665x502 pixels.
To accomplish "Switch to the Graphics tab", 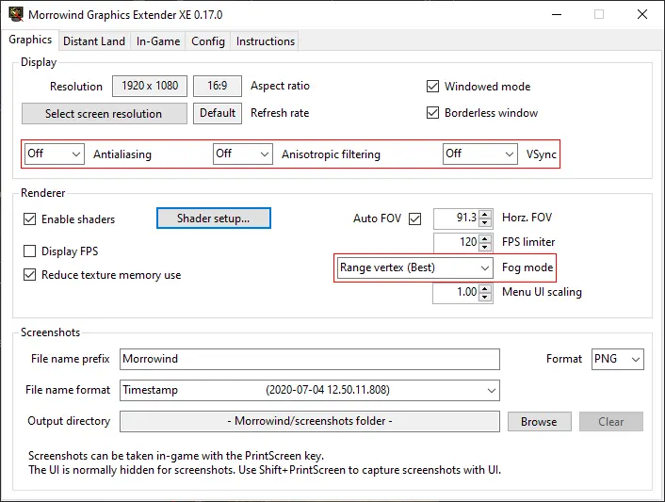I will (x=30, y=40).
